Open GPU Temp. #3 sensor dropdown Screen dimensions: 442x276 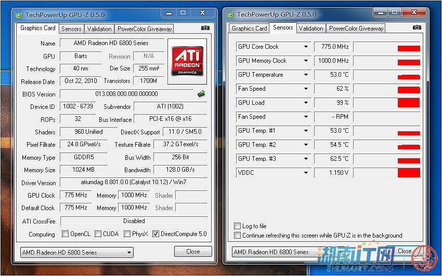(x=306, y=159)
